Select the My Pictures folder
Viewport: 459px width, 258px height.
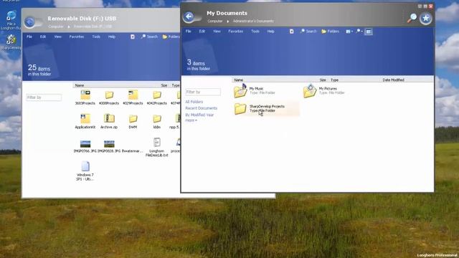(324, 90)
